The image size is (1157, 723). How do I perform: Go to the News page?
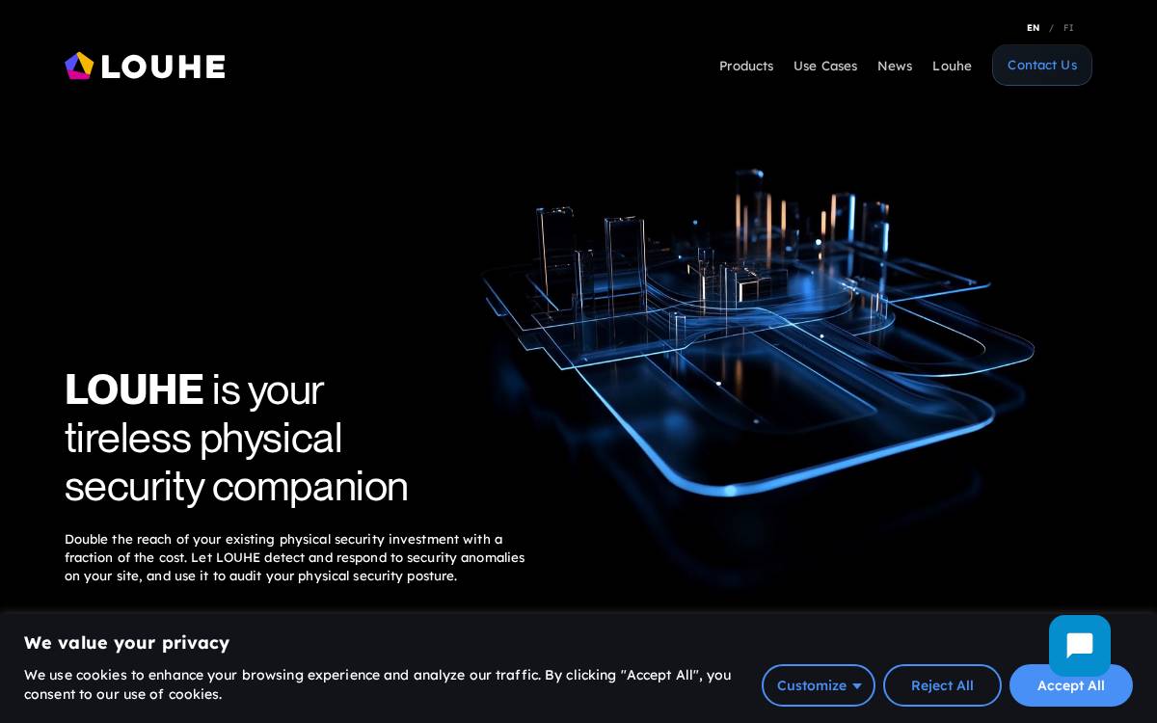click(x=895, y=66)
